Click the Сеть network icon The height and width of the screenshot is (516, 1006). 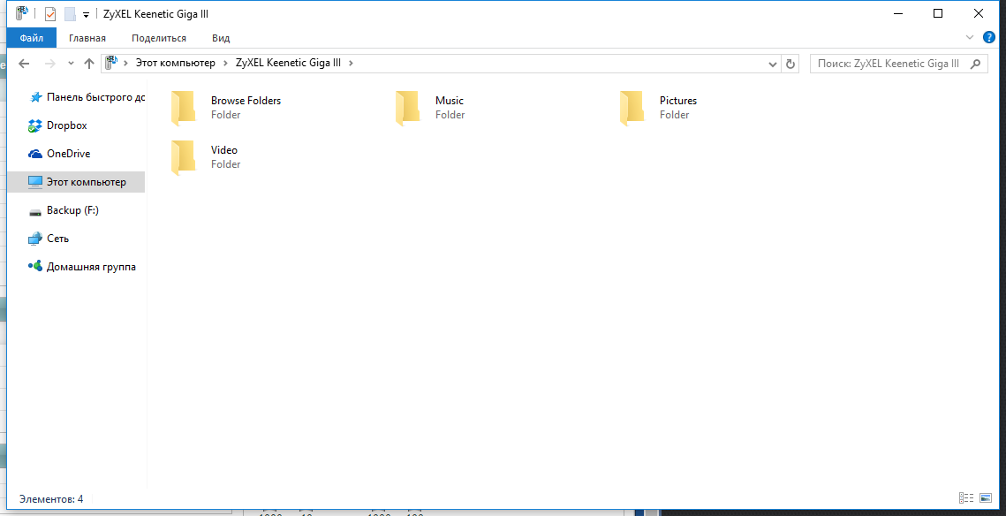(35, 239)
